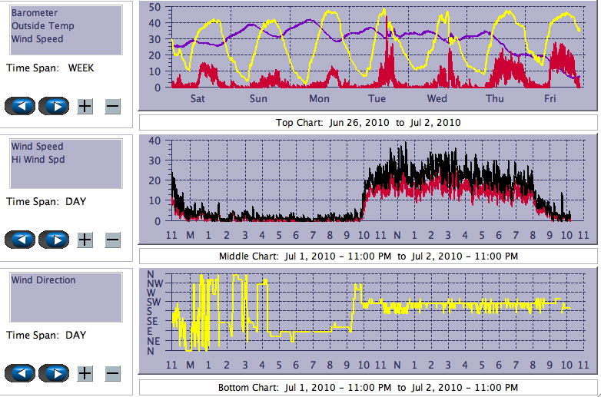Step the bottom chart forward with the right arrow
This screenshot has height=397, width=601.
(53, 373)
